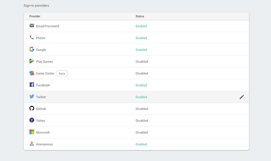Click the Beta badge next to Game Center

(62, 74)
